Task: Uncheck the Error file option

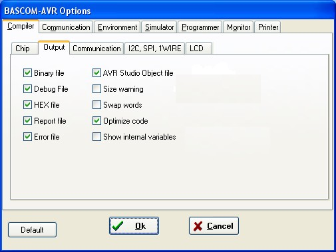Action: click(27, 137)
